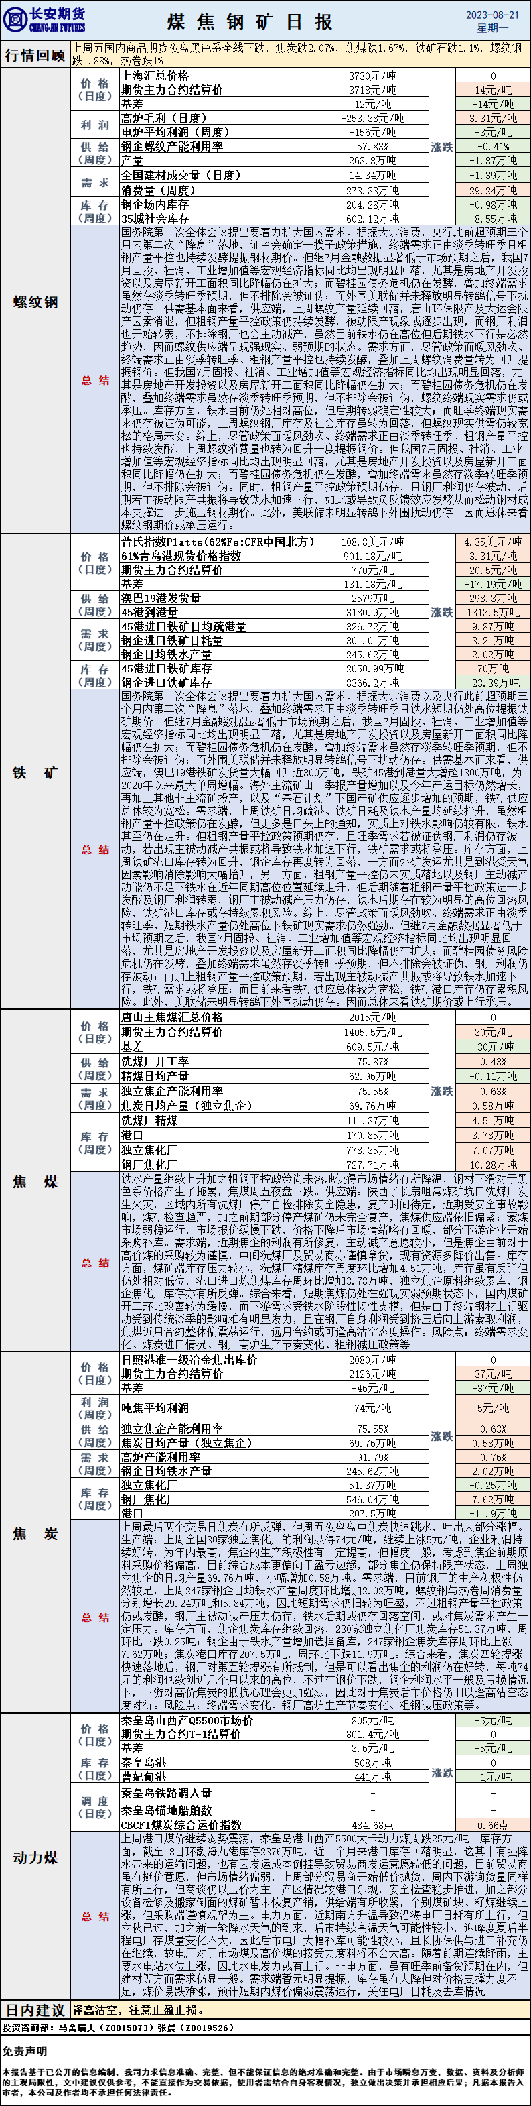The image size is (531, 2106).
Task: Select the 澳巴19港发货量 row label
Action: 160,597
